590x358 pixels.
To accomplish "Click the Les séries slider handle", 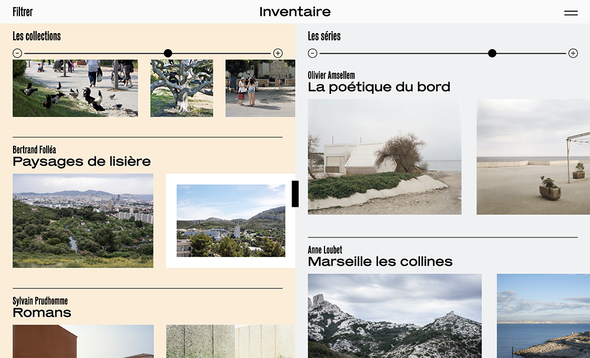I will pyautogui.click(x=492, y=53).
